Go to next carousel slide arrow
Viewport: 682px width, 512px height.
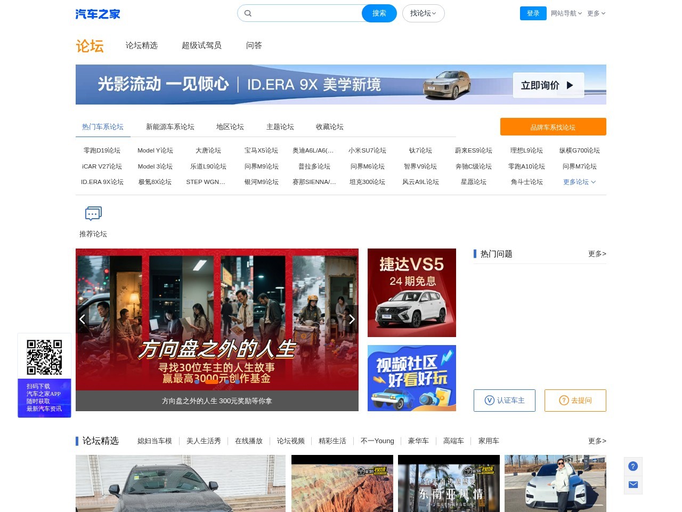click(x=352, y=319)
